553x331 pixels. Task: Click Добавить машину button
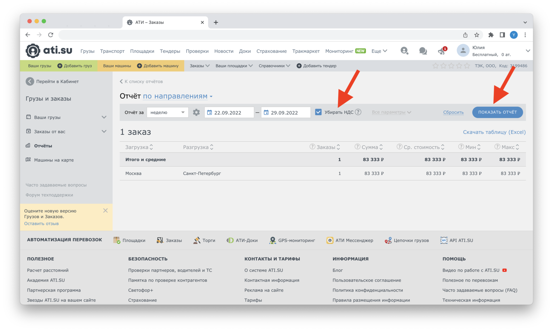pyautogui.click(x=158, y=66)
